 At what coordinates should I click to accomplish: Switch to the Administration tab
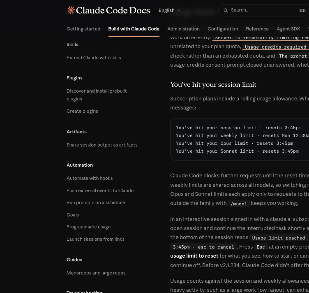point(183,29)
